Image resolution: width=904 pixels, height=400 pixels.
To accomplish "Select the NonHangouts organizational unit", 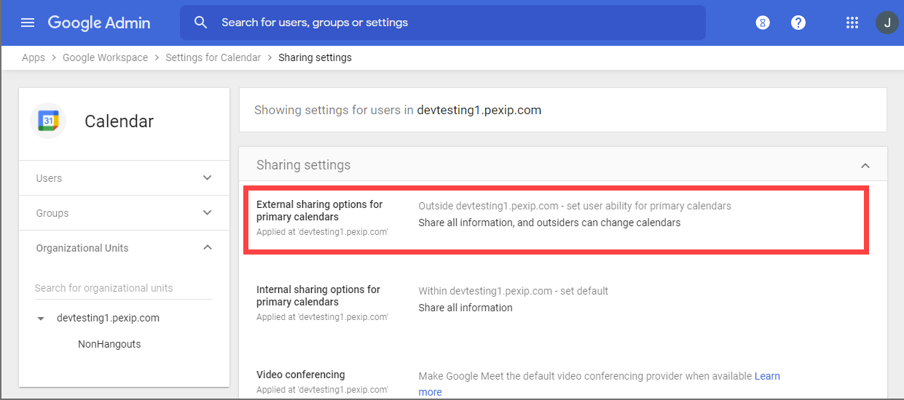I will coord(109,344).
